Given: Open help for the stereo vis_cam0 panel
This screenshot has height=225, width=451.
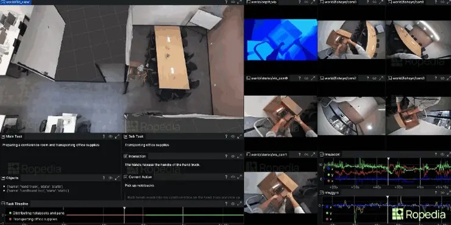Looking at the screenshot, I should pos(299,78).
